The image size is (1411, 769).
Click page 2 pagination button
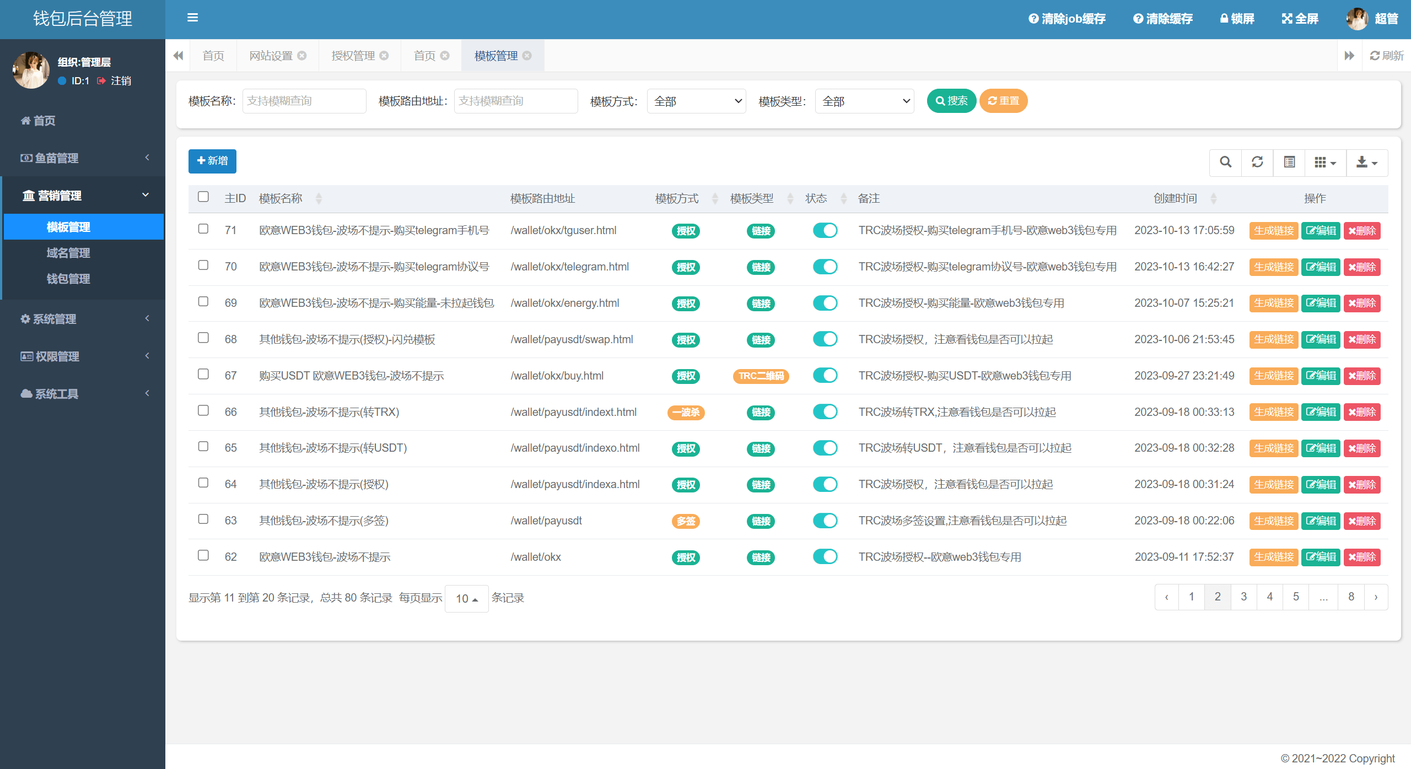(1216, 595)
